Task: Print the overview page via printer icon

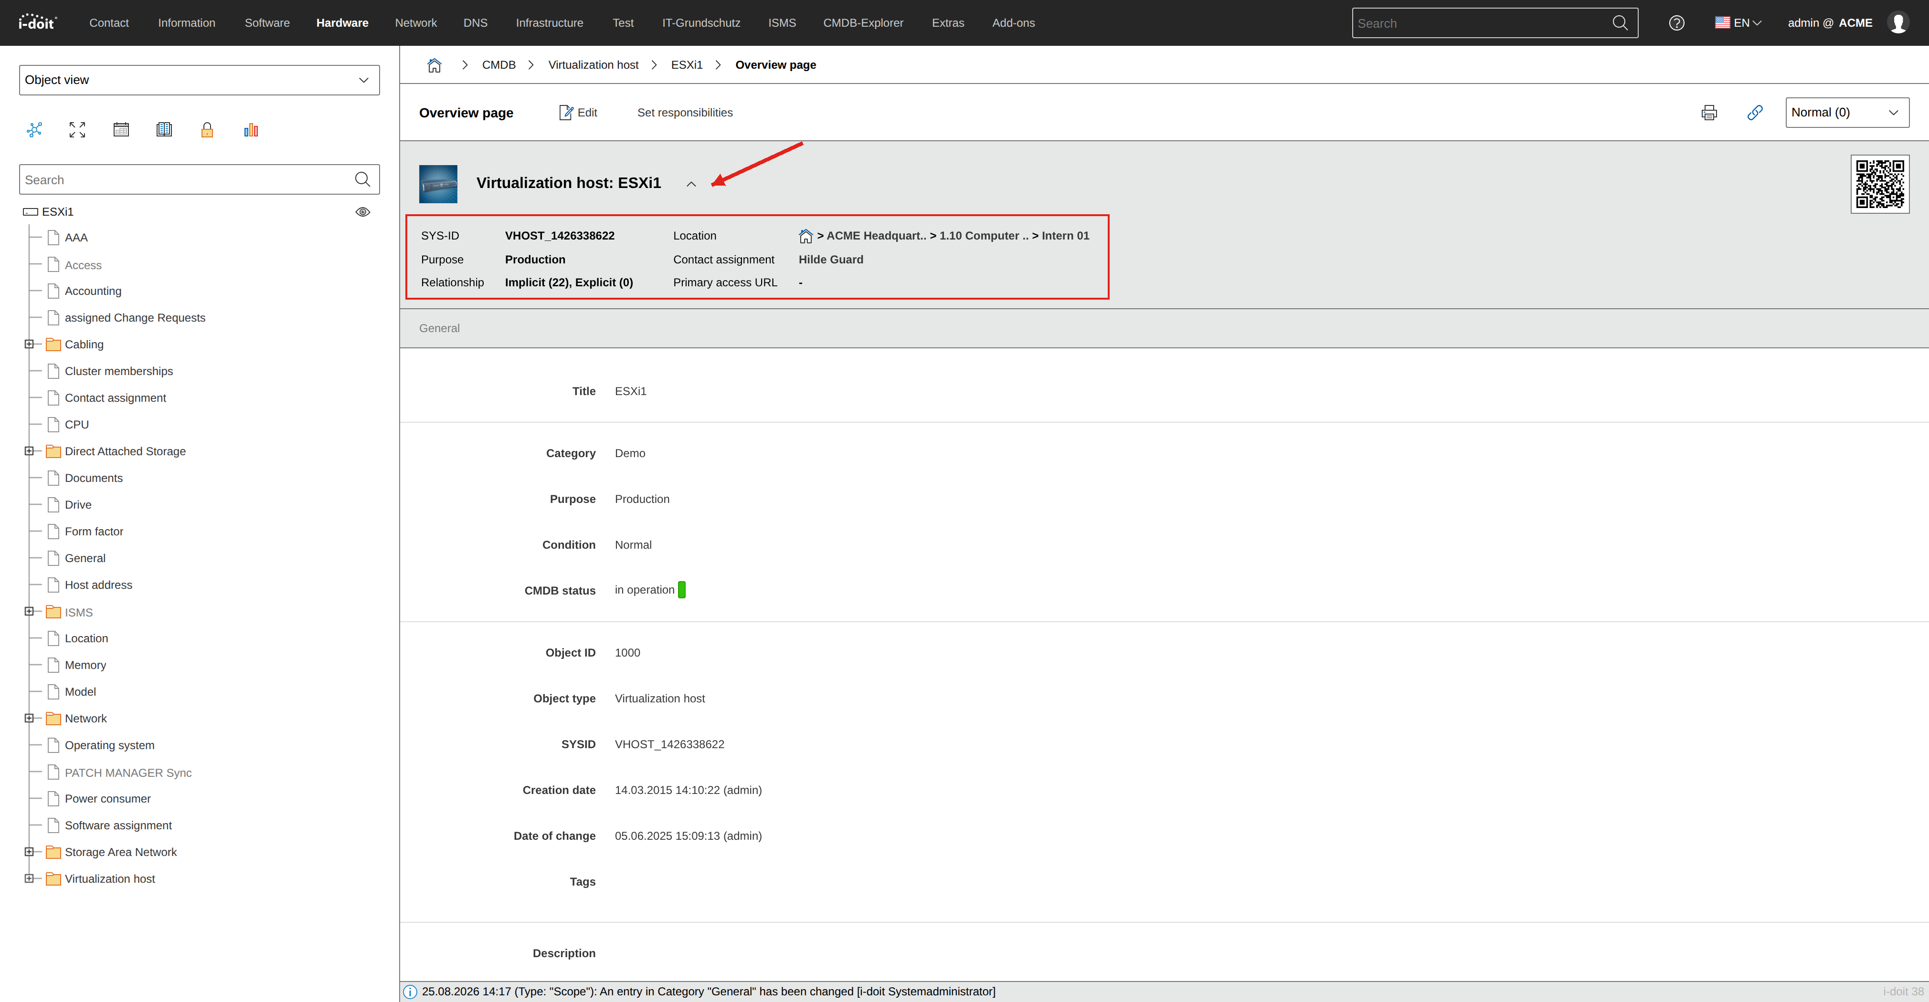Action: pyautogui.click(x=1709, y=113)
